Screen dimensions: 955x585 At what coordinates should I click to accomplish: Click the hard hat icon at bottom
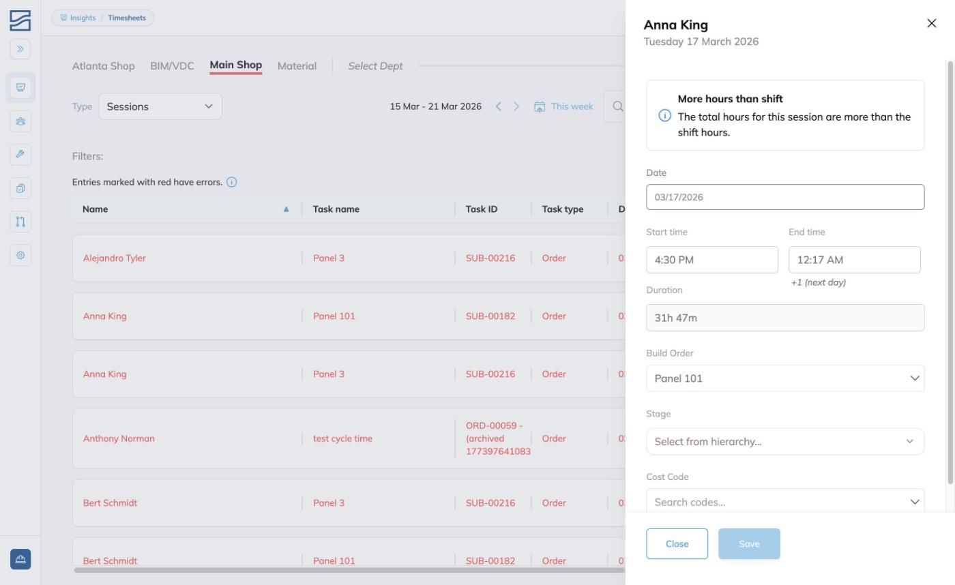coord(20,559)
